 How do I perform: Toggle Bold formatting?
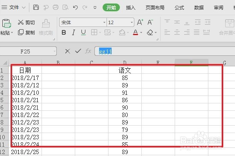pyautogui.click(x=64, y=32)
